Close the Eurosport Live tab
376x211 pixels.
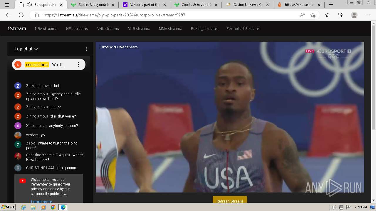pyautogui.click(x=61, y=5)
